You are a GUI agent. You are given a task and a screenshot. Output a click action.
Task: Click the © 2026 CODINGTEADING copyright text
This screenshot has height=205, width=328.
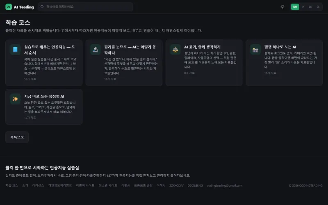click(x=305, y=186)
